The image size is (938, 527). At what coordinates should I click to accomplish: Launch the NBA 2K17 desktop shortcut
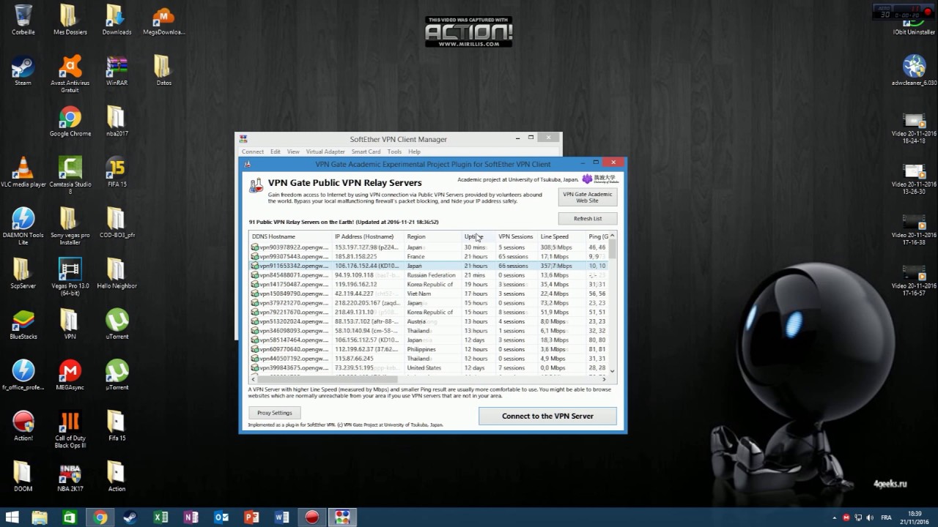click(70, 476)
